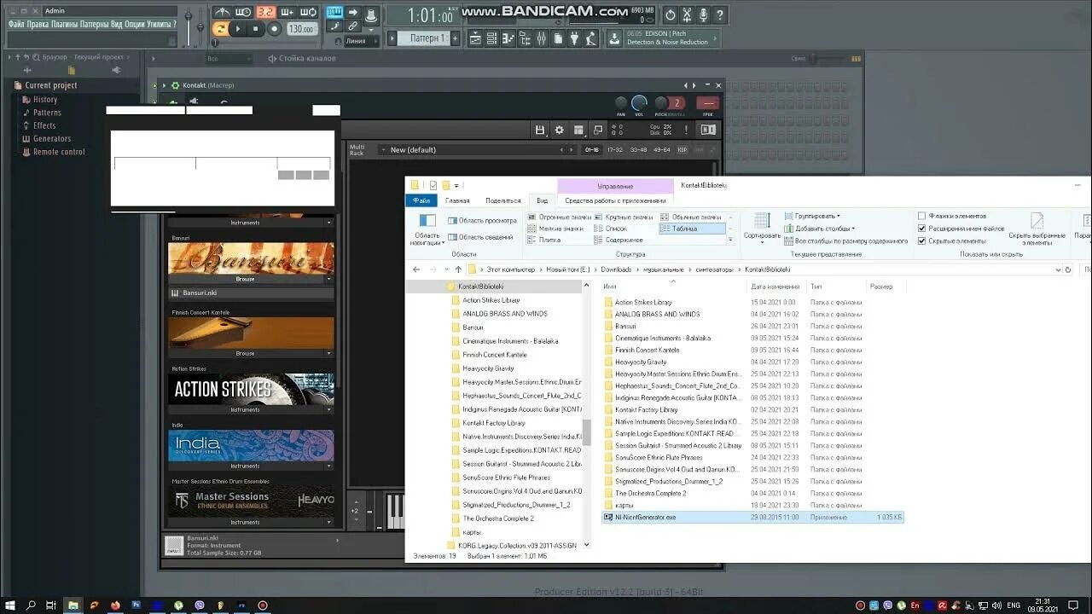This screenshot has height=614, width=1092.
Task: Select Bansuri.nki instrument file
Action: tap(251, 293)
